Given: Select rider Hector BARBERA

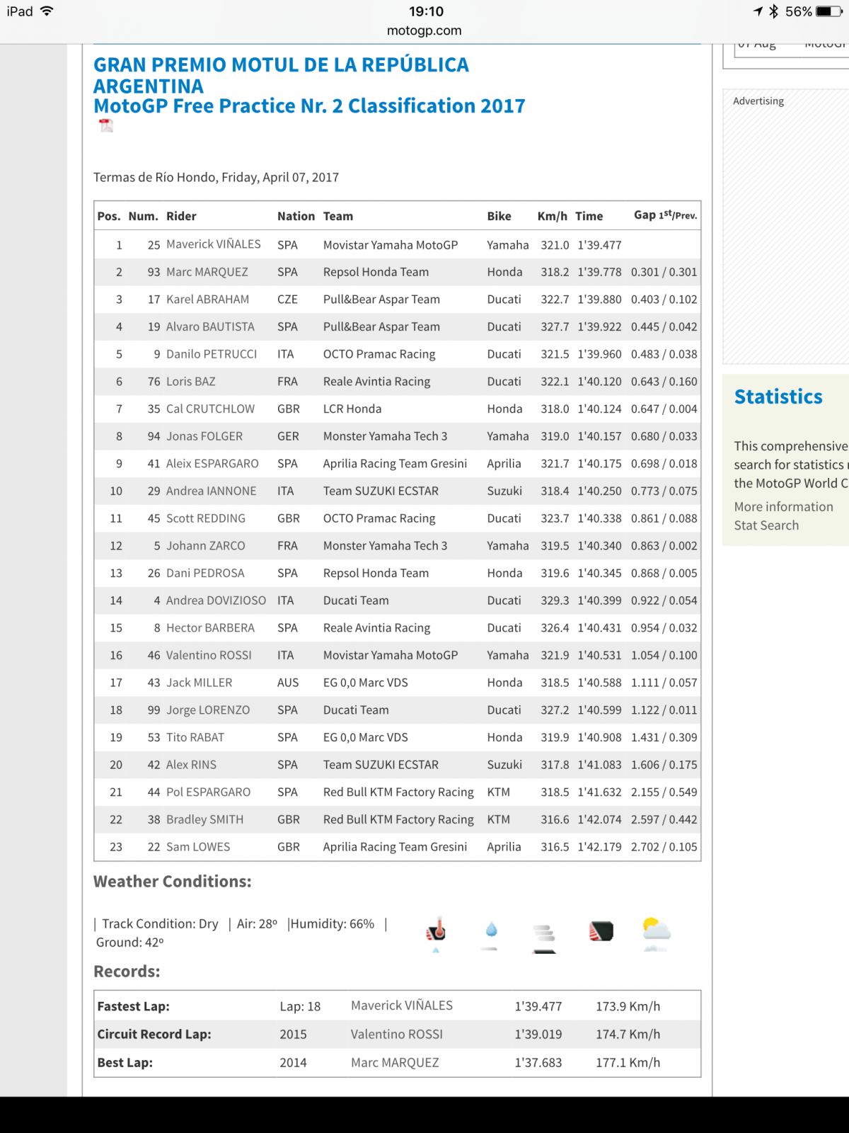Looking at the screenshot, I should [210, 628].
